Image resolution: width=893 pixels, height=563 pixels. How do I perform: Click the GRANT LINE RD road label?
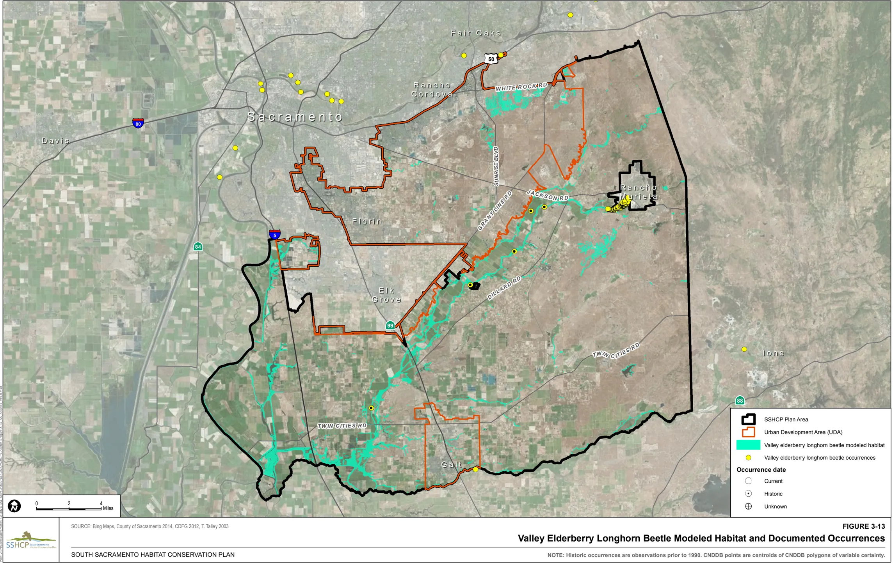(x=495, y=211)
